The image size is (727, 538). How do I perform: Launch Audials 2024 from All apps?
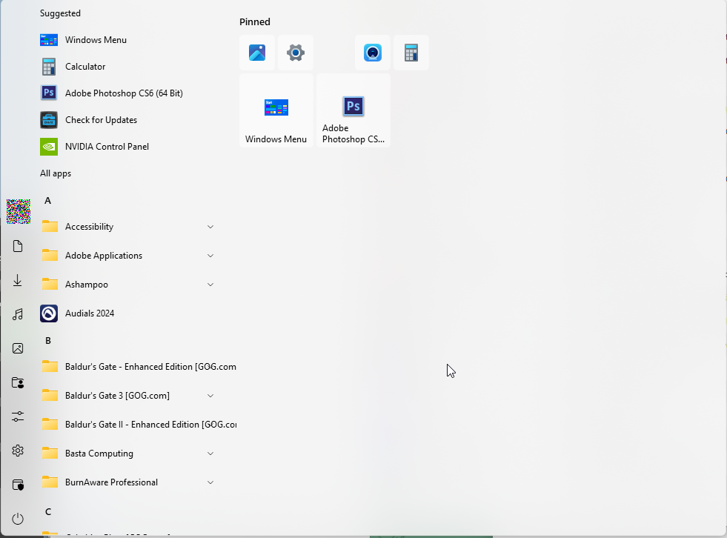(x=77, y=313)
